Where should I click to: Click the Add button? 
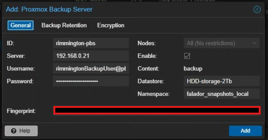click(x=246, y=131)
